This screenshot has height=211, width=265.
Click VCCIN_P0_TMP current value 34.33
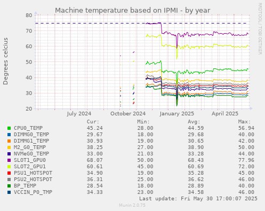(95, 192)
